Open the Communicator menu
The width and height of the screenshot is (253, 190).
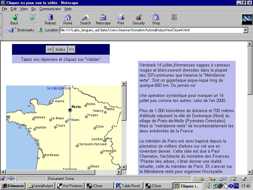(x=50, y=9)
